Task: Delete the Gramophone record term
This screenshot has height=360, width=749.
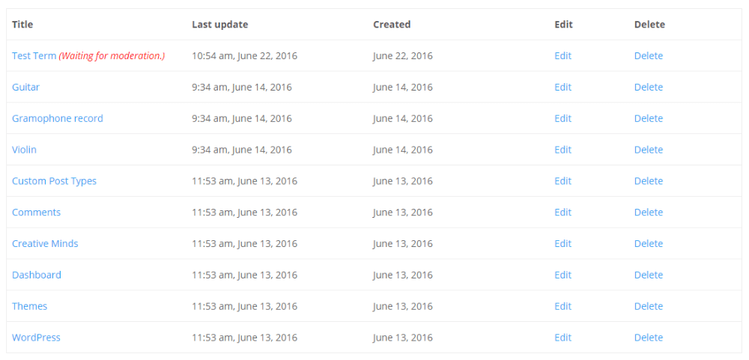Action: coord(648,119)
